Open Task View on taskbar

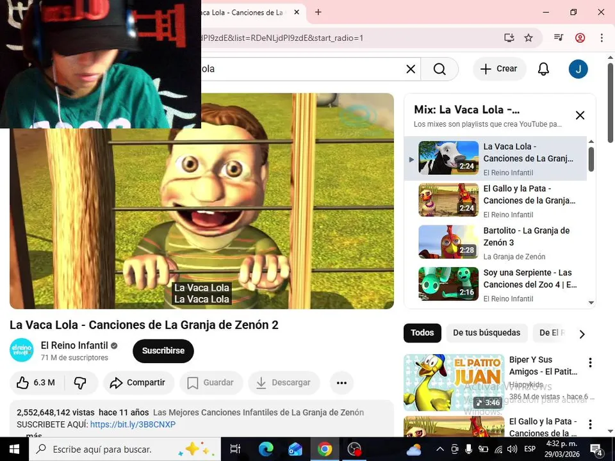pos(235,449)
